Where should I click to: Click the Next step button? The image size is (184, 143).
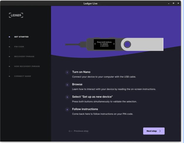(x=154, y=131)
